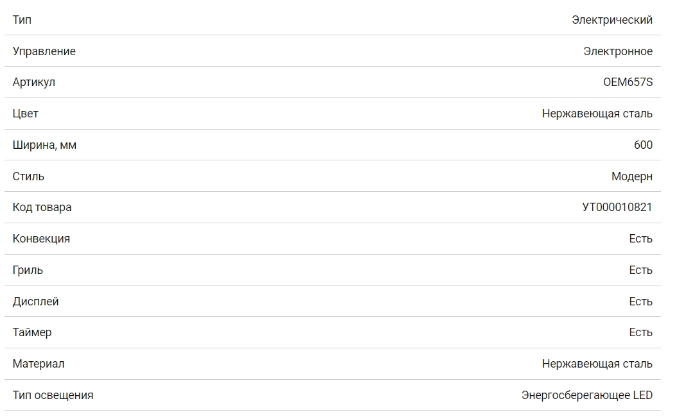The height and width of the screenshot is (417, 686).
Task: Click the article number OEM657S
Action: pos(628,83)
